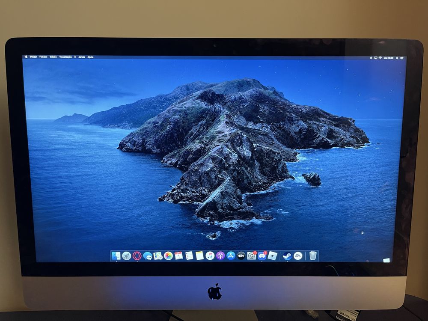Launch Opera browser from the Dock

[x=137, y=256]
